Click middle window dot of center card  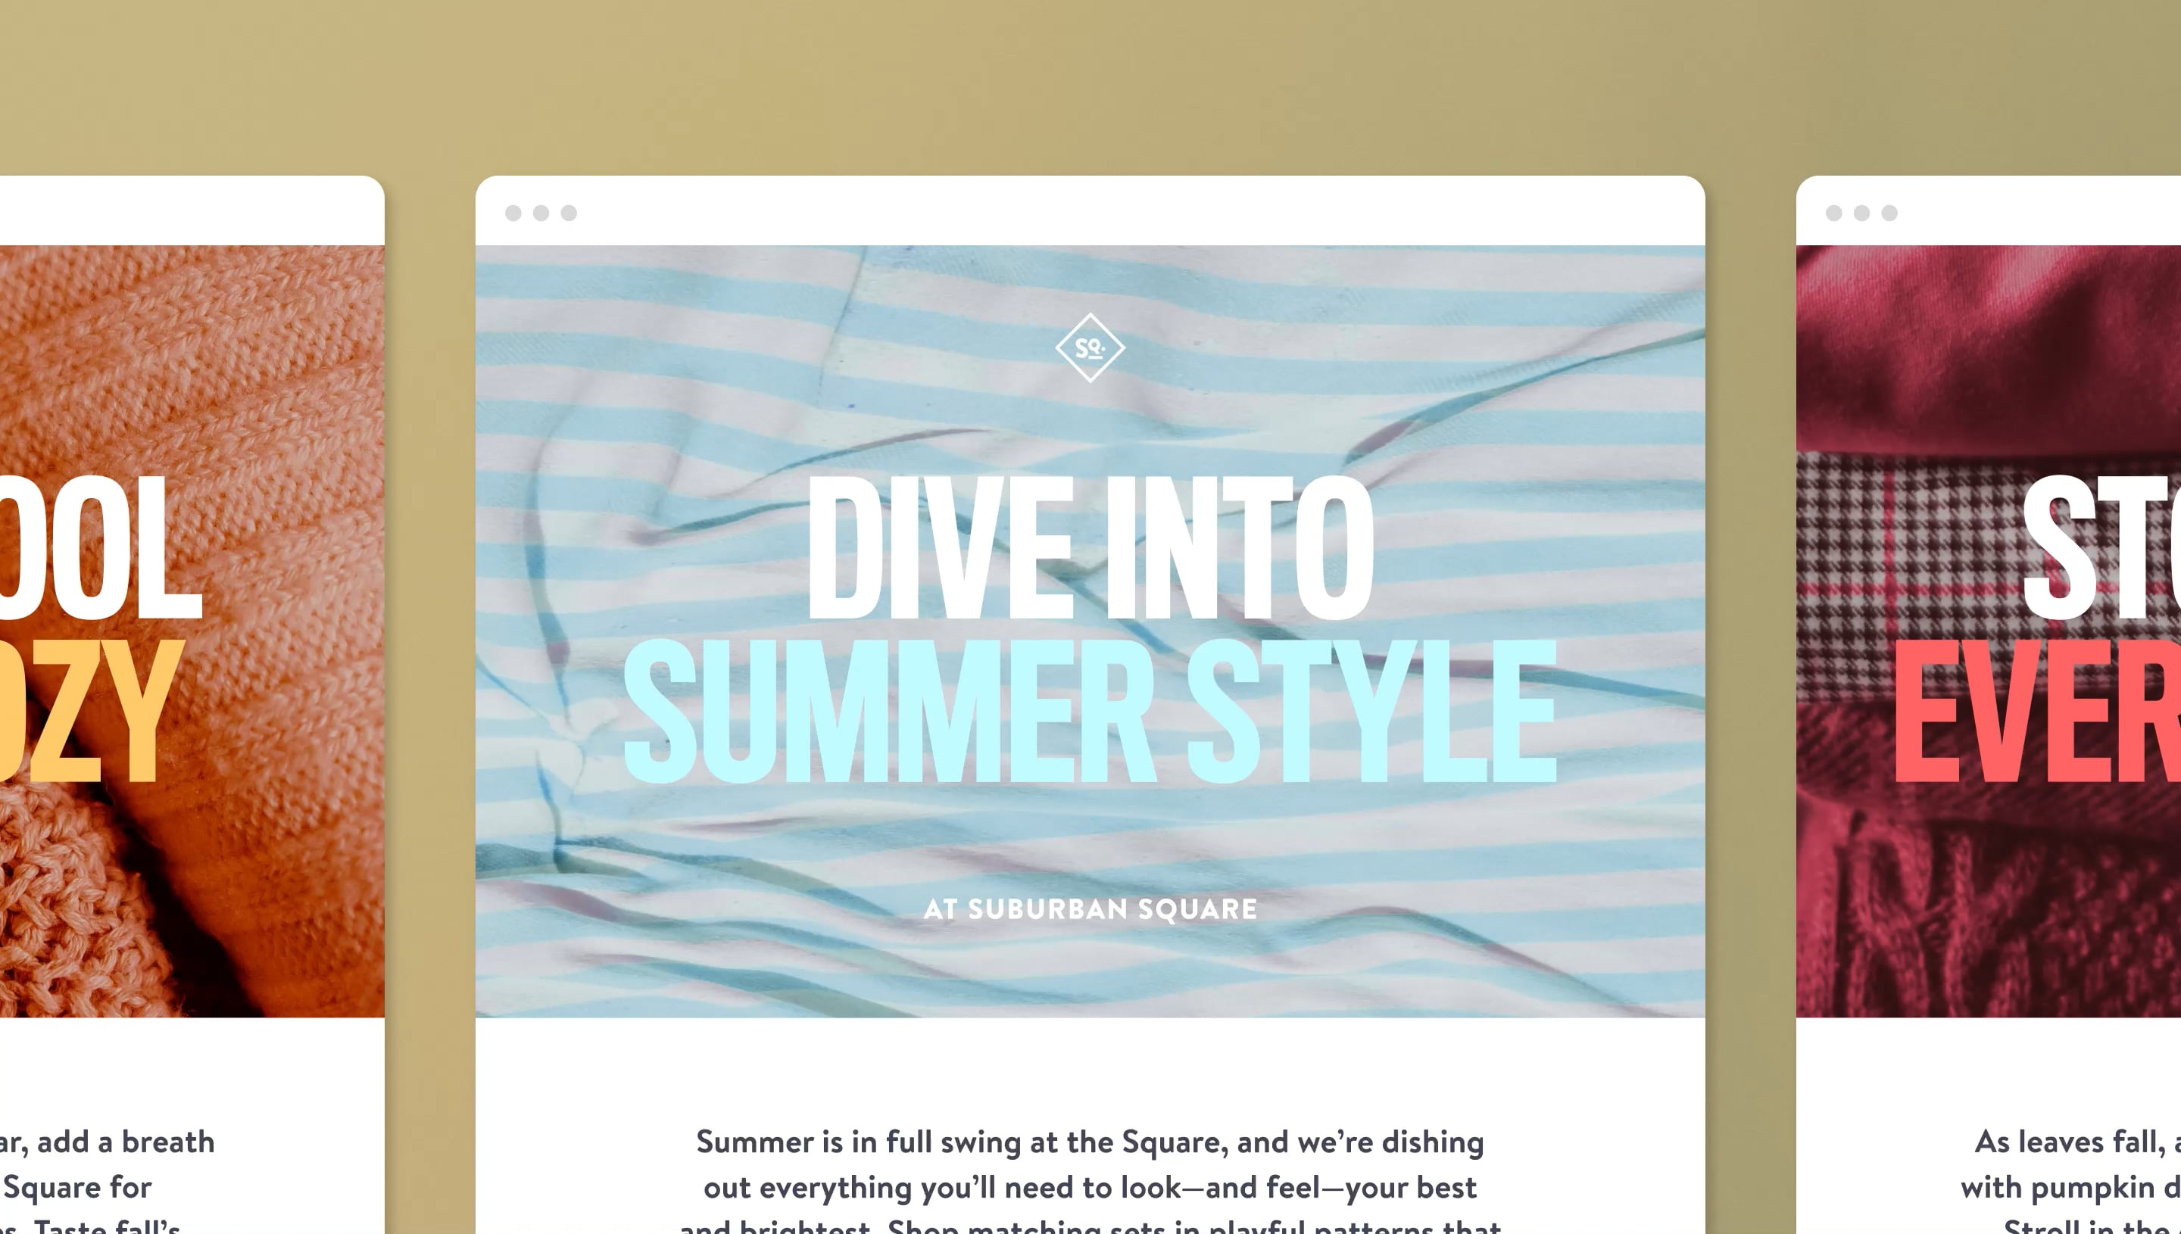point(541,213)
